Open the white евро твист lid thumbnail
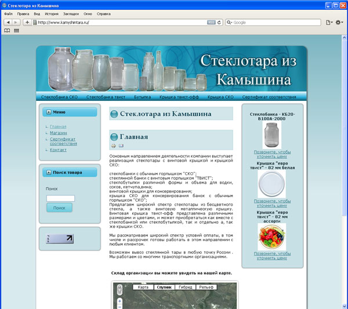Image resolution: width=348 pixels, height=309 pixels. tap(272, 184)
